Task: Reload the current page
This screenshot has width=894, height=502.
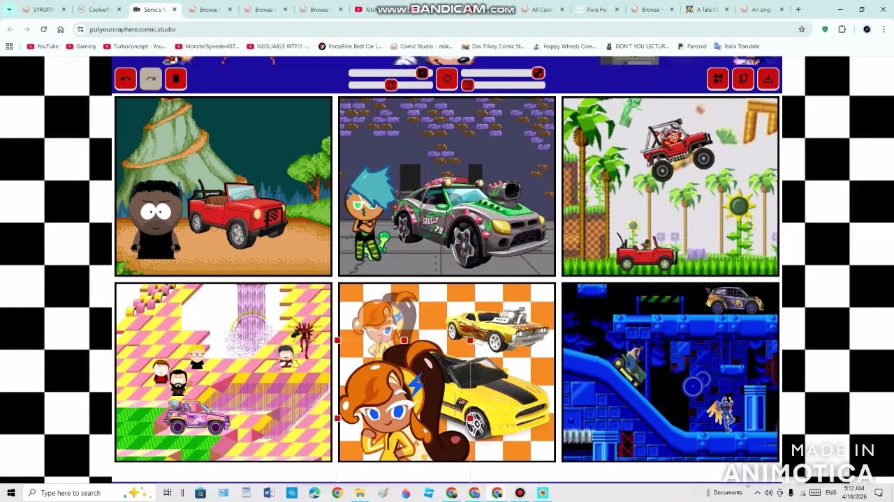Action: tap(44, 29)
